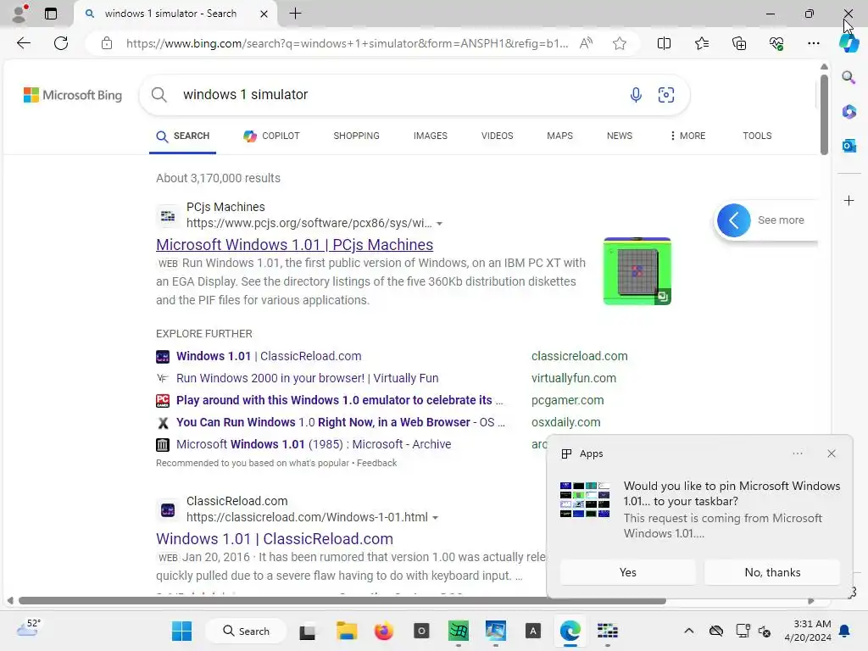This screenshot has height=651, width=868.
Task: Open search Tools
Action: click(x=757, y=136)
